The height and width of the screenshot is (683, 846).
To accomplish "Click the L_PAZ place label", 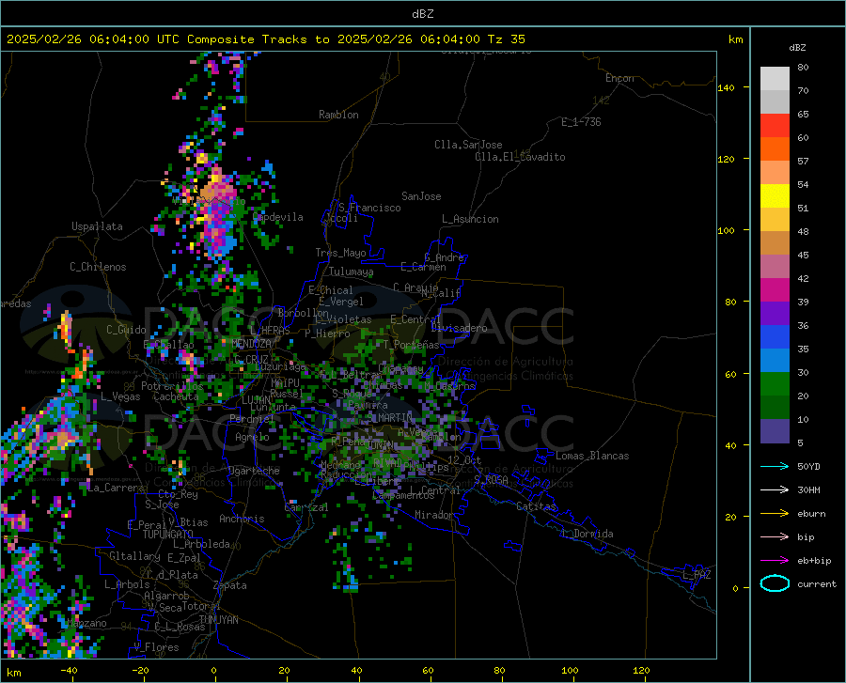I will (x=697, y=575).
